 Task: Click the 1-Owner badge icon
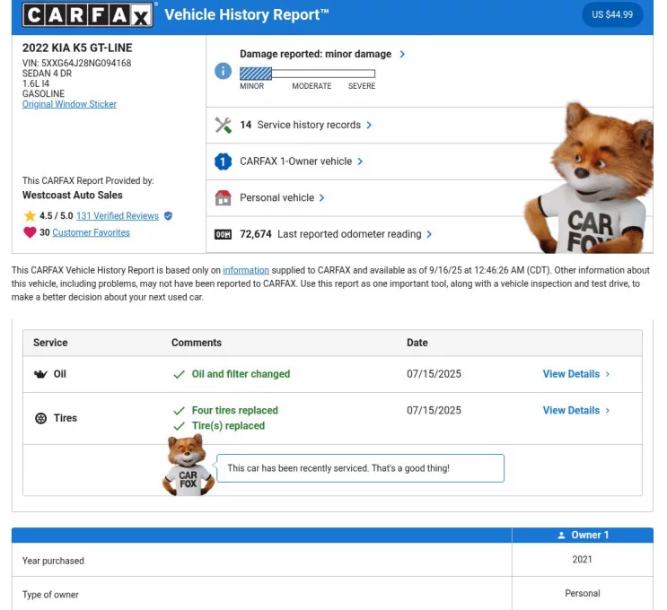tap(224, 162)
